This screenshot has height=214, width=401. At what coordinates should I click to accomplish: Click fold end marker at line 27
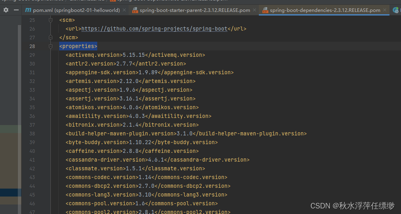click(51, 37)
